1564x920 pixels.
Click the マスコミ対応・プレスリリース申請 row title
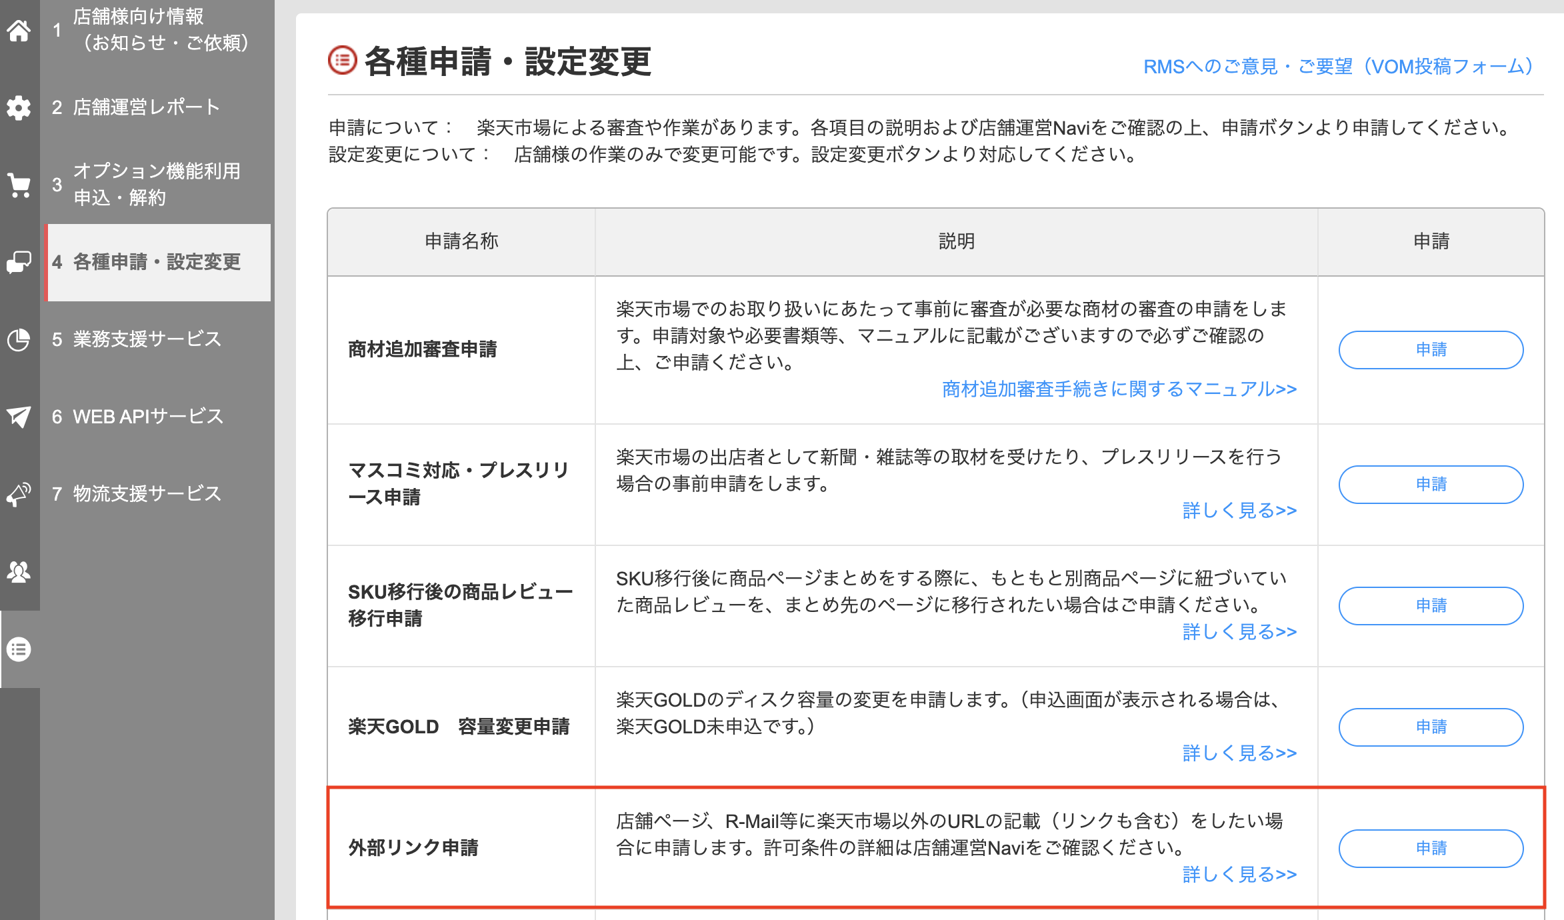(x=459, y=484)
